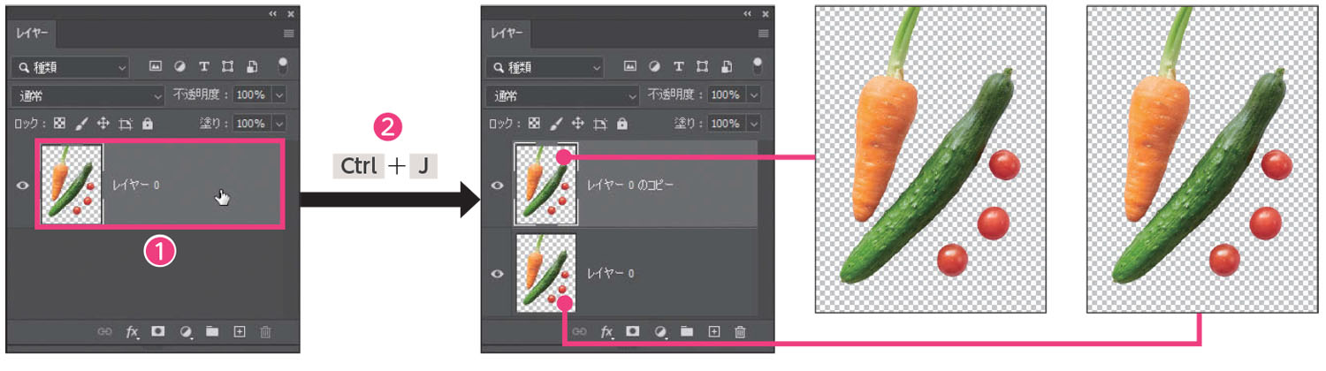Image resolution: width=1326 pixels, height=371 pixels.
Task: Select レイヤー 0 のコピー thumbnail
Action: point(545,184)
